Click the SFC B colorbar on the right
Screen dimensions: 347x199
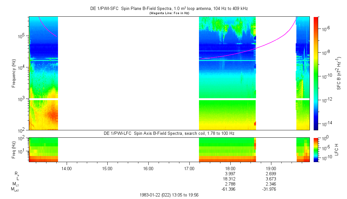pyautogui.click(x=315, y=73)
